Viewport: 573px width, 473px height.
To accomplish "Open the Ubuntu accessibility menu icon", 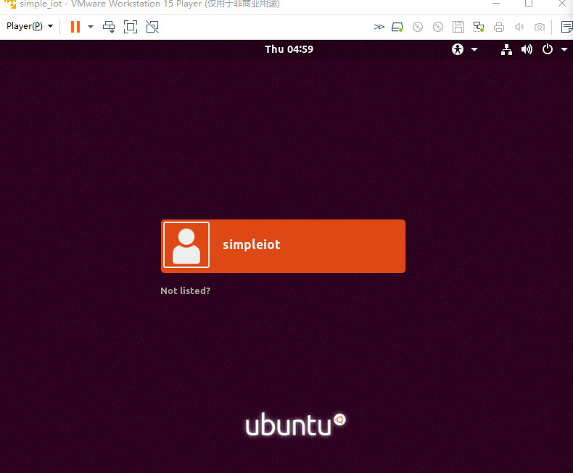I will (x=458, y=49).
